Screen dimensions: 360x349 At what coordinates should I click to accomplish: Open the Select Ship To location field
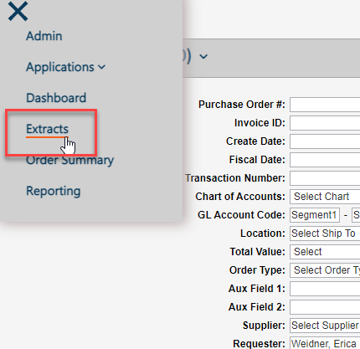tap(325, 234)
